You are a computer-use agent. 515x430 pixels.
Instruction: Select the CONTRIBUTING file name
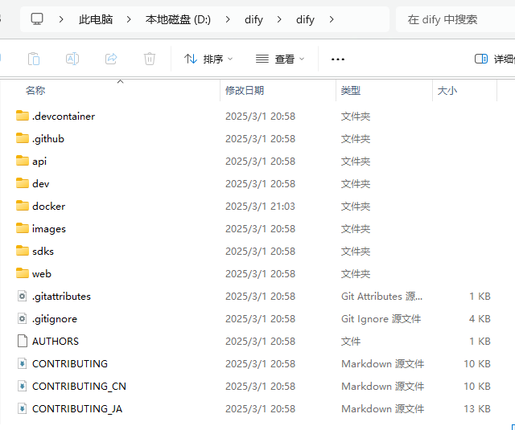coord(70,364)
